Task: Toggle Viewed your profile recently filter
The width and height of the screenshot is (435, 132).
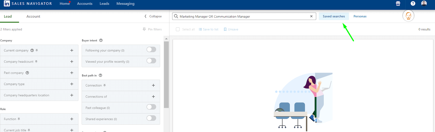Action: [151, 61]
